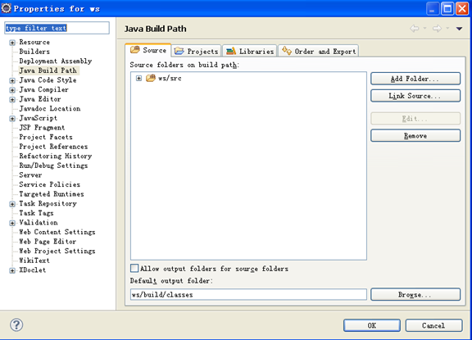Select WikiText in the tree
472x340 pixels.
click(34, 261)
